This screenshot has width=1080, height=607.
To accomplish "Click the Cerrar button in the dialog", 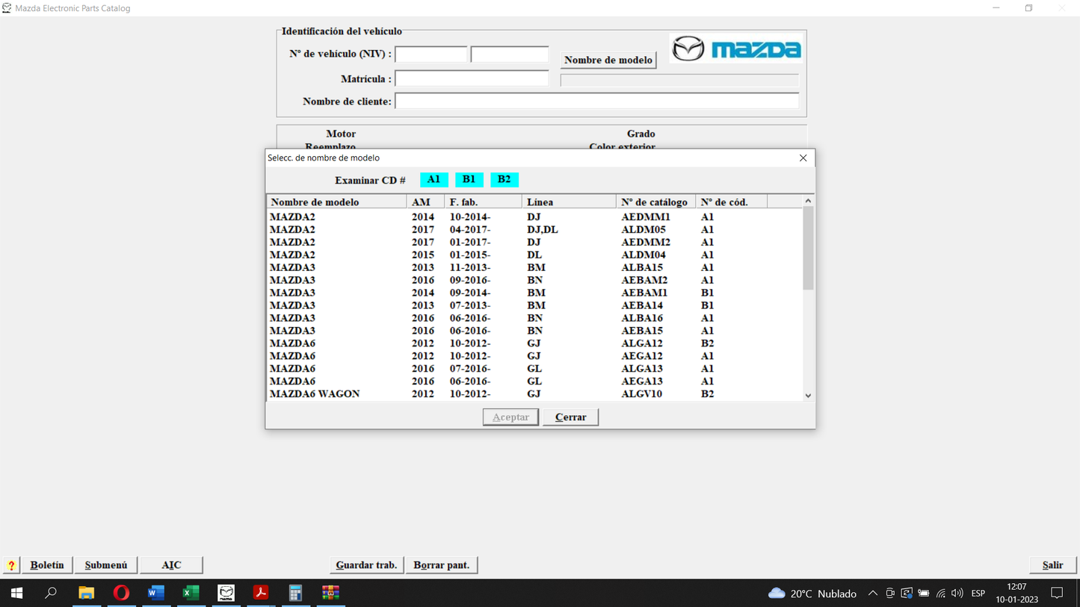I will 571,417.
